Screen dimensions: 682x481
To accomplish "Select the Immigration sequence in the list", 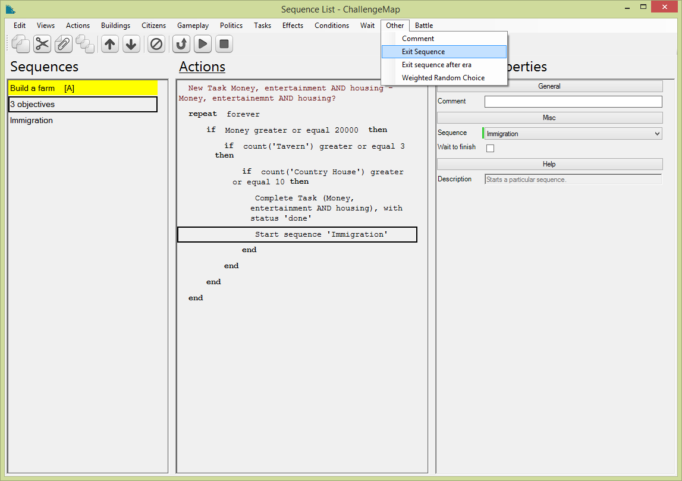I will click(32, 120).
